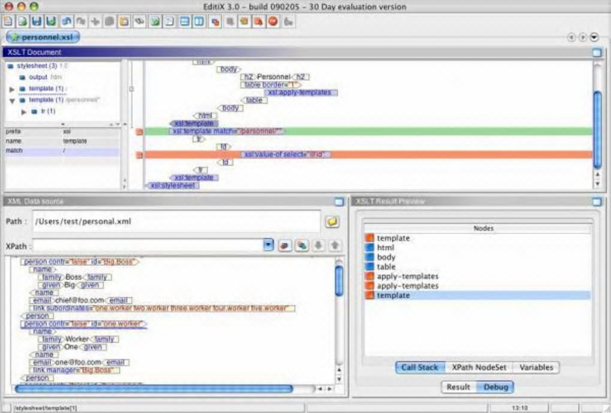Click the sigma page toolbar icon

coord(170,21)
